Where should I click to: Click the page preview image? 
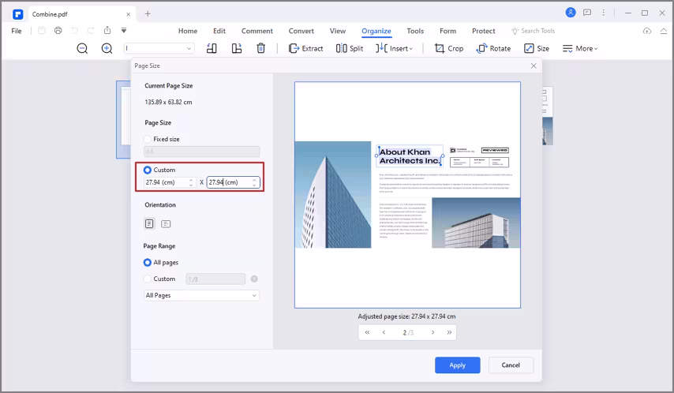pyautogui.click(x=407, y=195)
